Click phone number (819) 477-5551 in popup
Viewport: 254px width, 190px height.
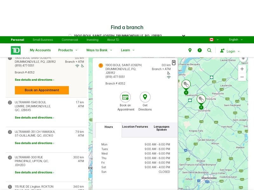click(x=115, y=77)
